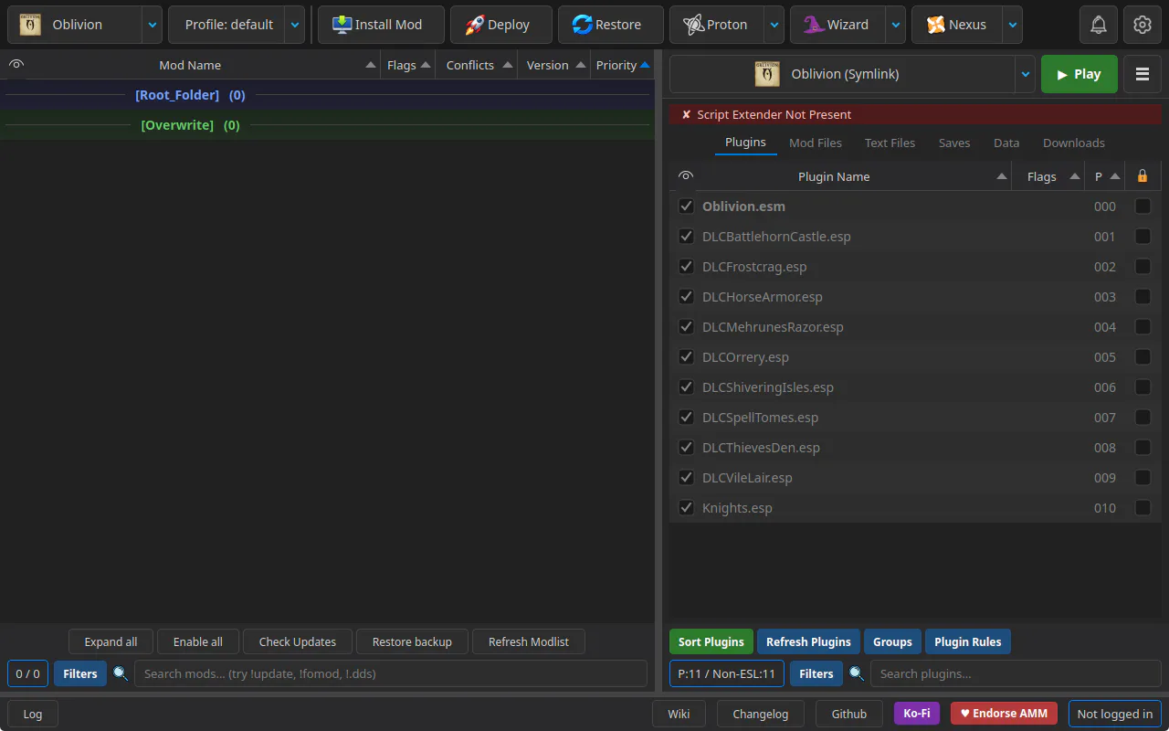
Task: Click the plugin search magnifier icon
Action: [857, 673]
